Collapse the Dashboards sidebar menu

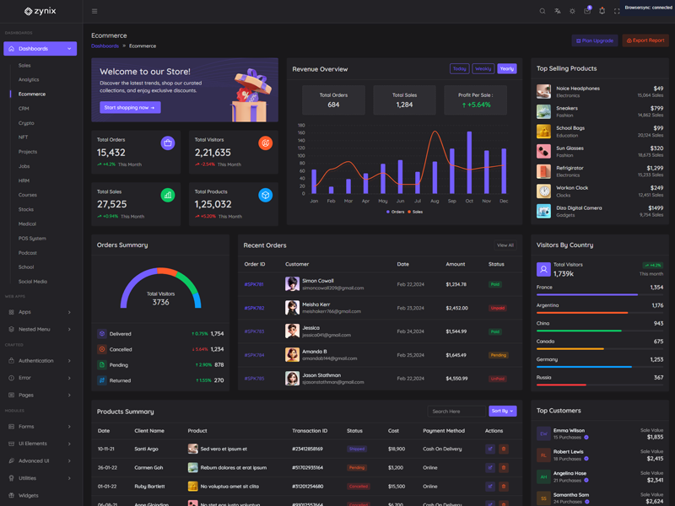(x=40, y=49)
